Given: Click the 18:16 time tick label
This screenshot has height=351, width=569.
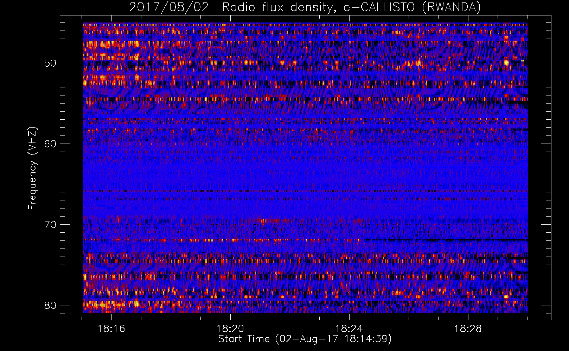Looking at the screenshot, I should pyautogui.click(x=111, y=329).
